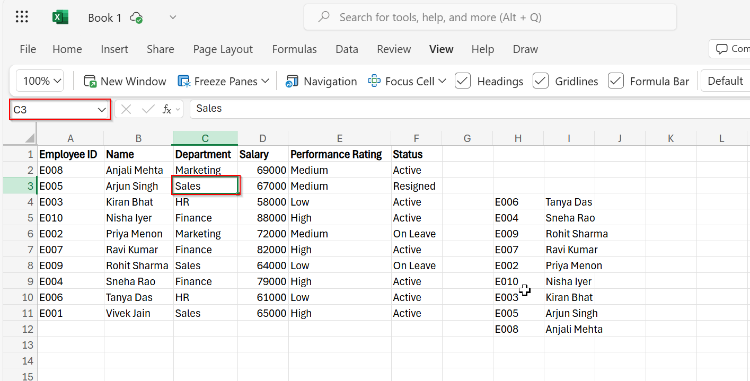The height and width of the screenshot is (381, 750).
Task: Disable the Gridlines checkbox
Action: pos(541,81)
